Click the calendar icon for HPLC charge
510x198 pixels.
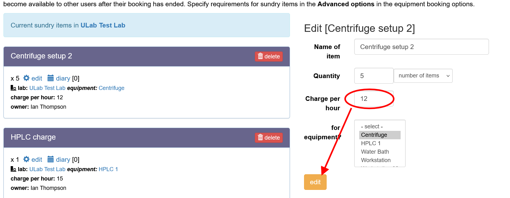(x=50, y=159)
